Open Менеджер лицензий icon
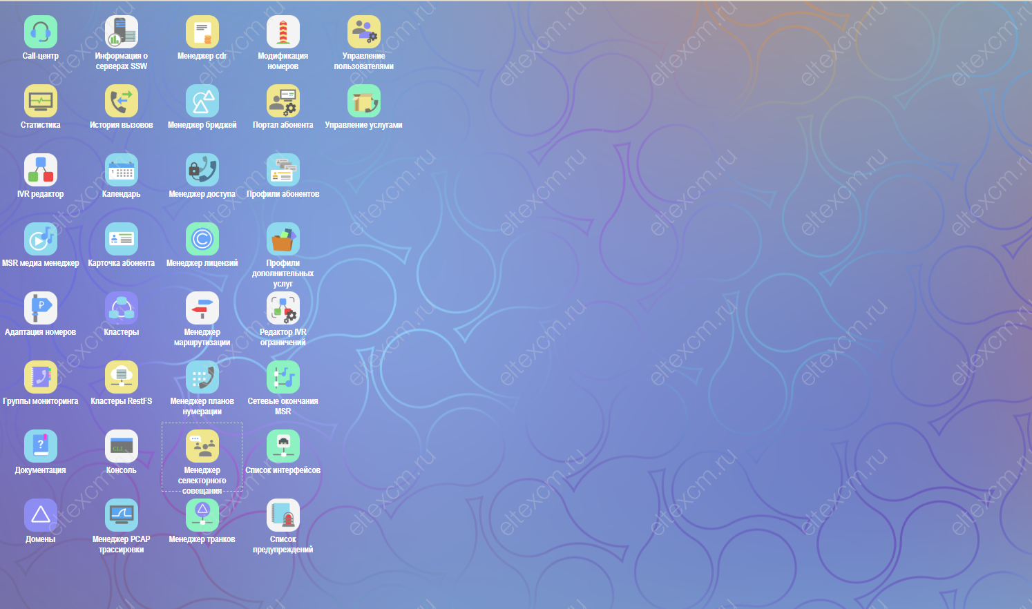 pyautogui.click(x=202, y=239)
